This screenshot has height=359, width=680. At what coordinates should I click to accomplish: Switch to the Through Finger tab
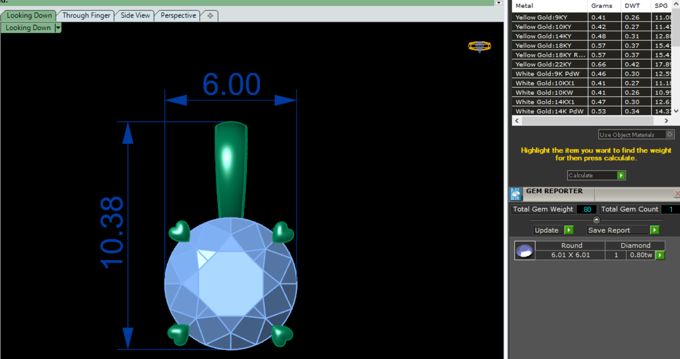pos(86,15)
